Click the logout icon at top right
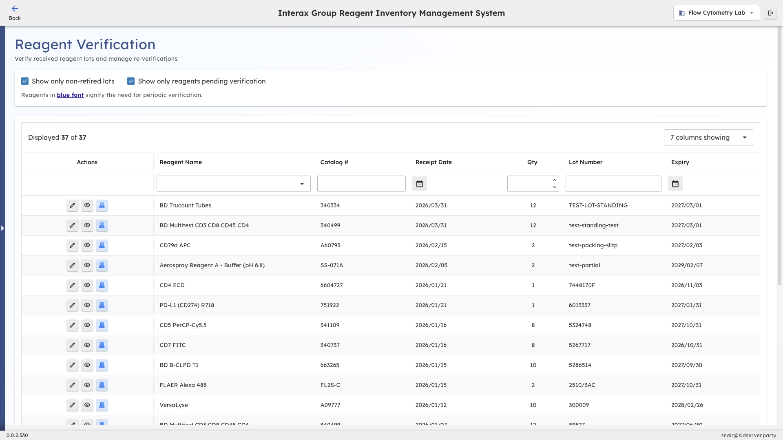Screen dimensions: 783x440 tap(771, 13)
